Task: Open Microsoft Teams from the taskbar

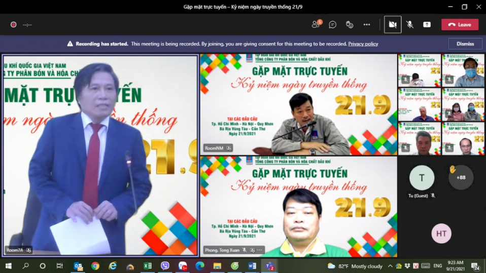Action: 269,266
